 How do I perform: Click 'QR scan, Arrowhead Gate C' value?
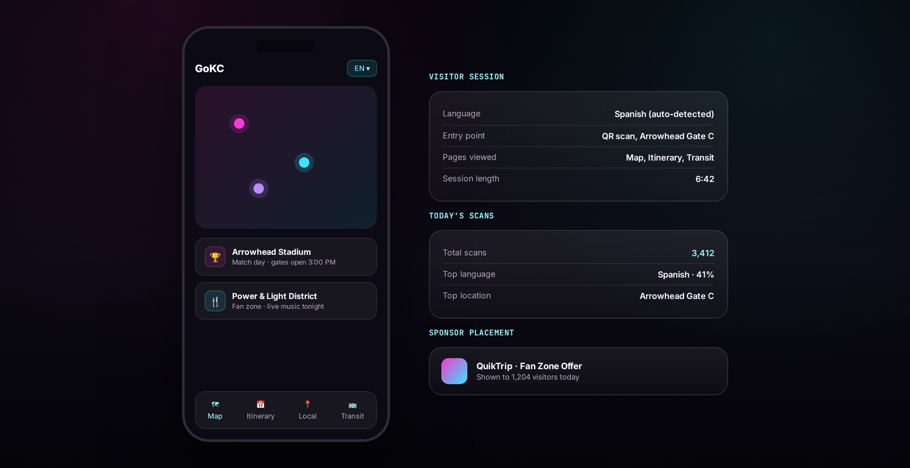(658, 136)
